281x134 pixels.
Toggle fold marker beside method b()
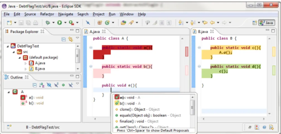tap(91, 66)
